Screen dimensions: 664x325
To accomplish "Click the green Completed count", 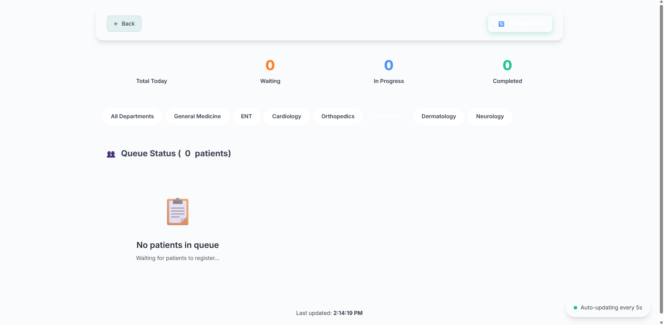I will pos(507,65).
